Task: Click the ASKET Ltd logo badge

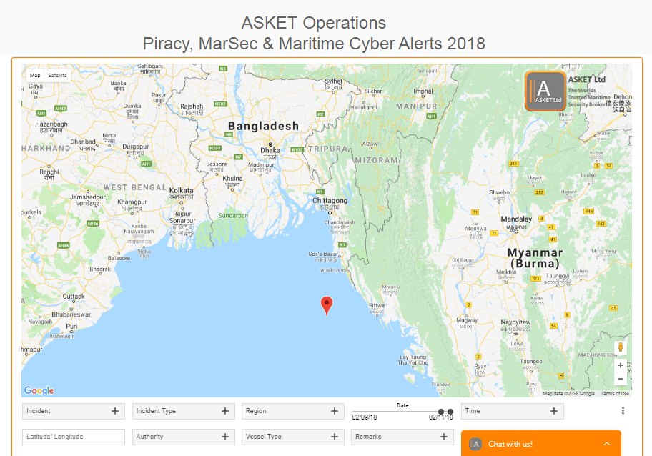Action: click(x=545, y=91)
